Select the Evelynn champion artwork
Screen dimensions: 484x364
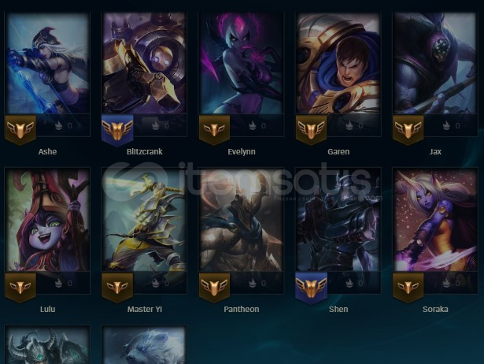coord(242,63)
